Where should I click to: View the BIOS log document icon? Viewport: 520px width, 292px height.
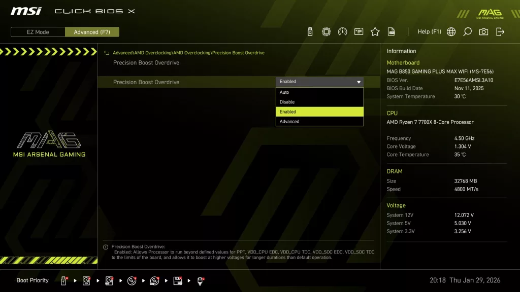point(391,31)
